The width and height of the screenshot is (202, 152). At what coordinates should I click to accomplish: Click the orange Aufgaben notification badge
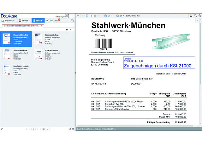point(59,20)
